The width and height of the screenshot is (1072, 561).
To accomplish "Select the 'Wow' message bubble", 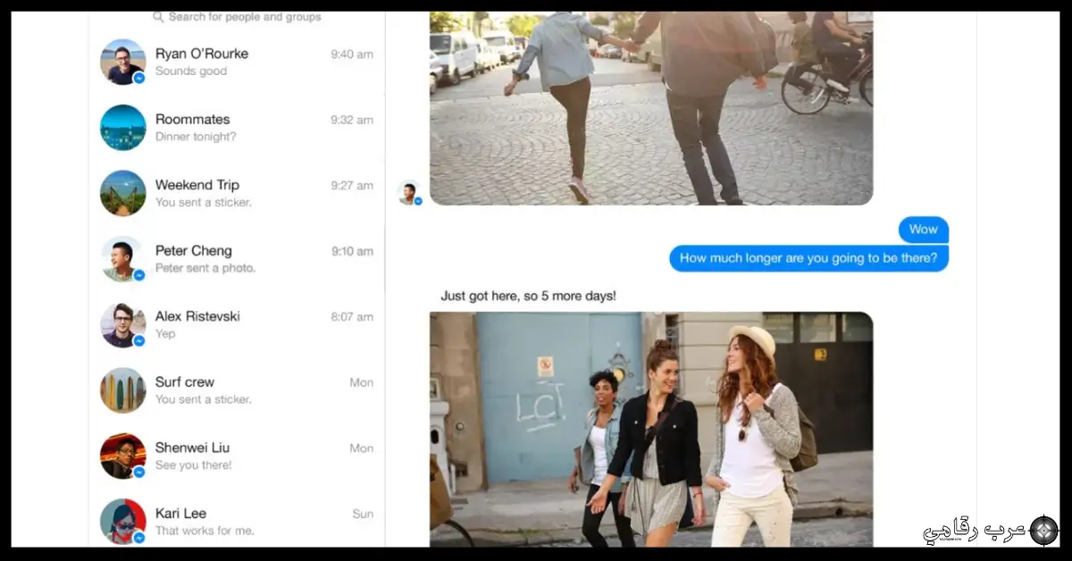I will [x=923, y=230].
